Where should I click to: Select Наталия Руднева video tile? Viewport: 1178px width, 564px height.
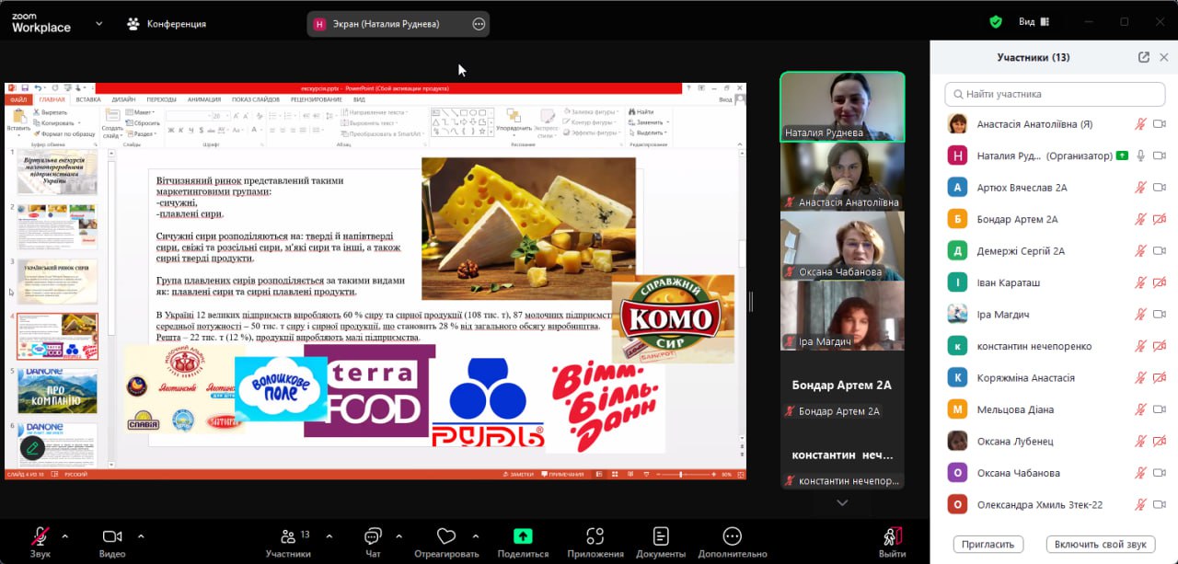tap(842, 107)
